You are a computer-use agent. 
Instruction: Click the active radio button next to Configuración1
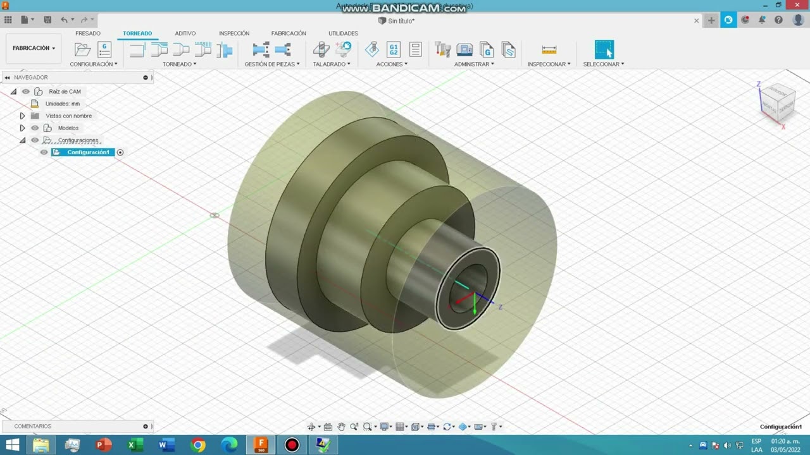click(120, 152)
